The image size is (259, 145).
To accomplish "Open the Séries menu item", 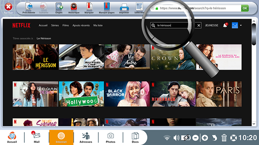I will point(55,25).
